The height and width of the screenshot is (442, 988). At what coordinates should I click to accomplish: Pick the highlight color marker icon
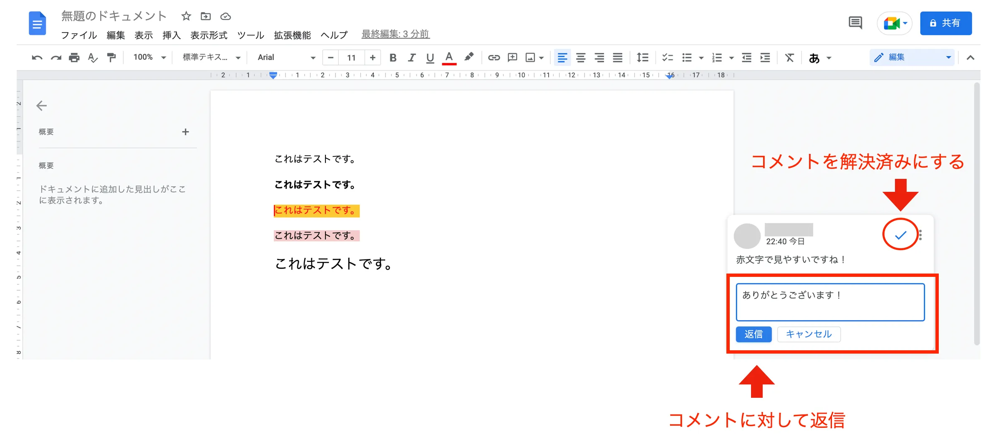469,57
